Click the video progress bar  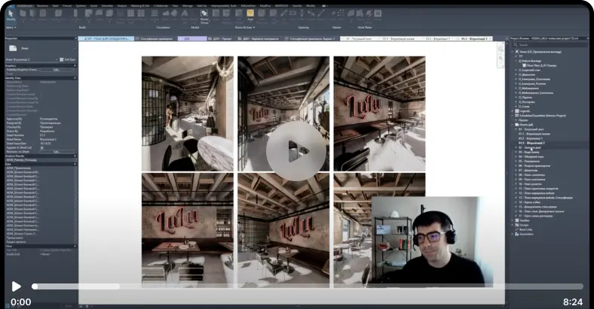click(308, 286)
